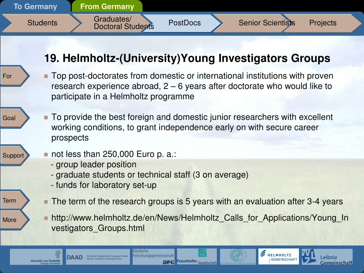
Task: Select the Students arrow step
Action: (x=42, y=23)
